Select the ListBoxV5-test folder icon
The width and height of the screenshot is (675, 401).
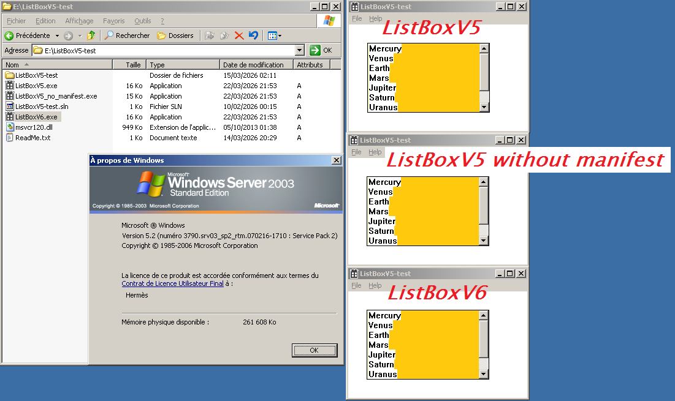coord(10,75)
